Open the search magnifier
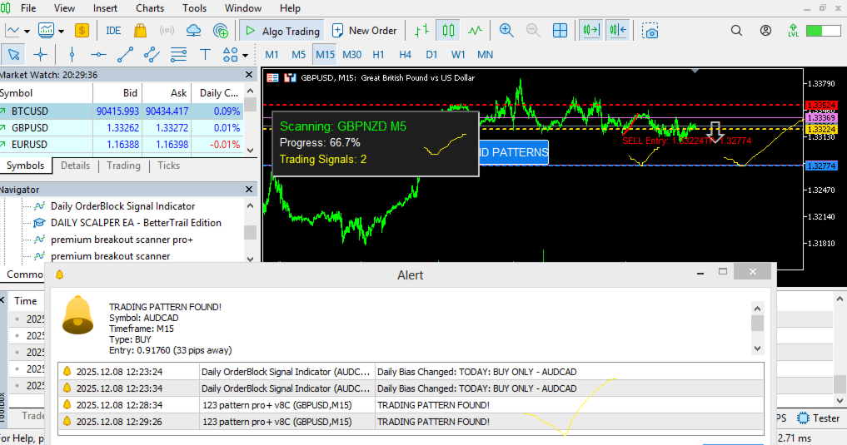The height and width of the screenshot is (445, 847). click(736, 31)
